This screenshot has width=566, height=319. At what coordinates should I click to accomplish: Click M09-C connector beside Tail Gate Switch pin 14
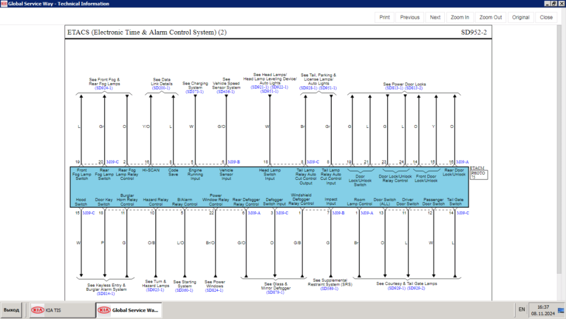click(x=463, y=213)
